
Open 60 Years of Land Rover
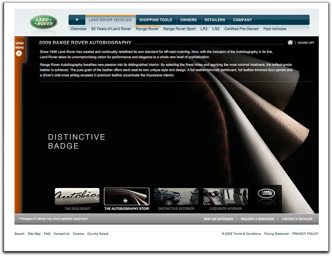click(x=111, y=29)
